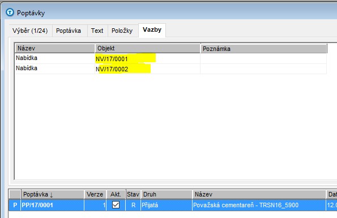Click Považská cementareň - TRSN16_5900 name cell
337x218 pixels.
pyautogui.click(x=259, y=205)
